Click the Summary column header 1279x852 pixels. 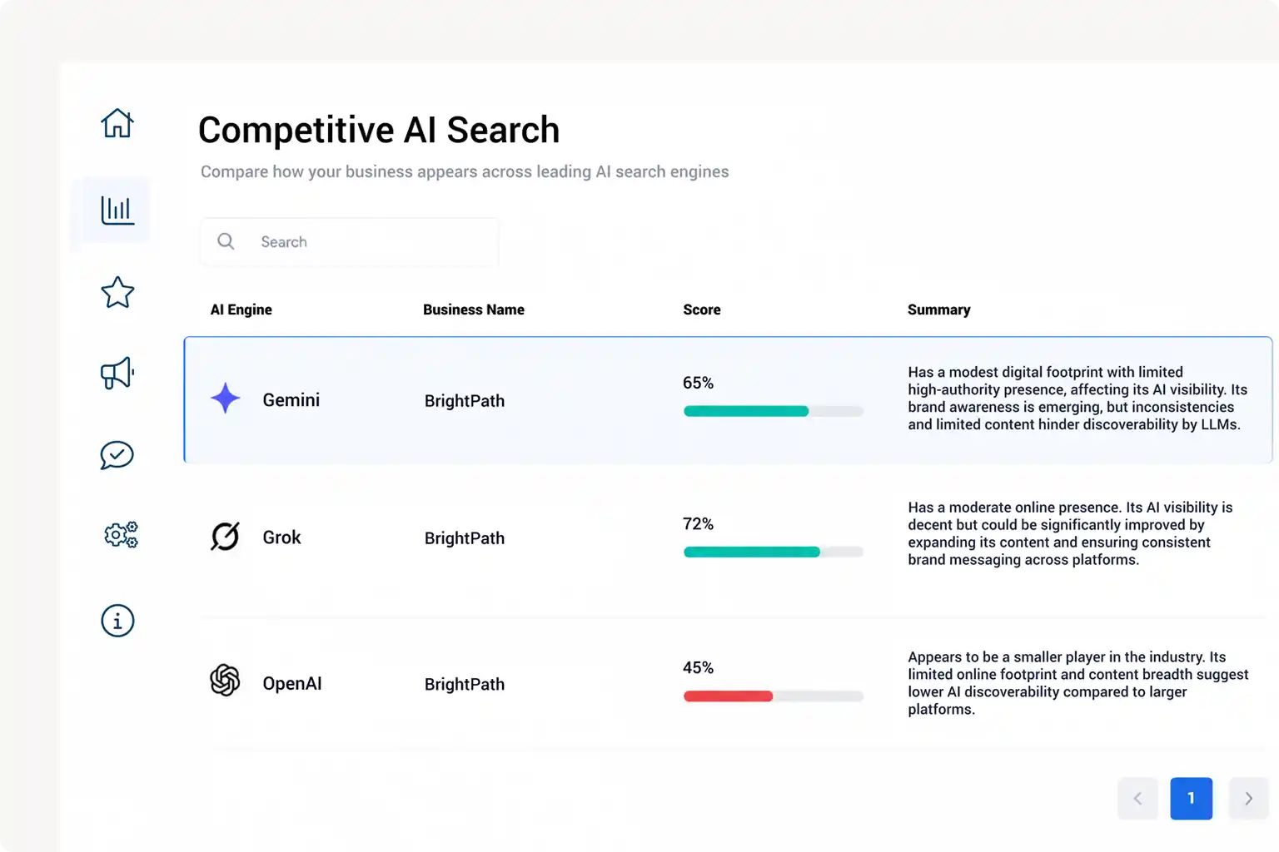[939, 310]
